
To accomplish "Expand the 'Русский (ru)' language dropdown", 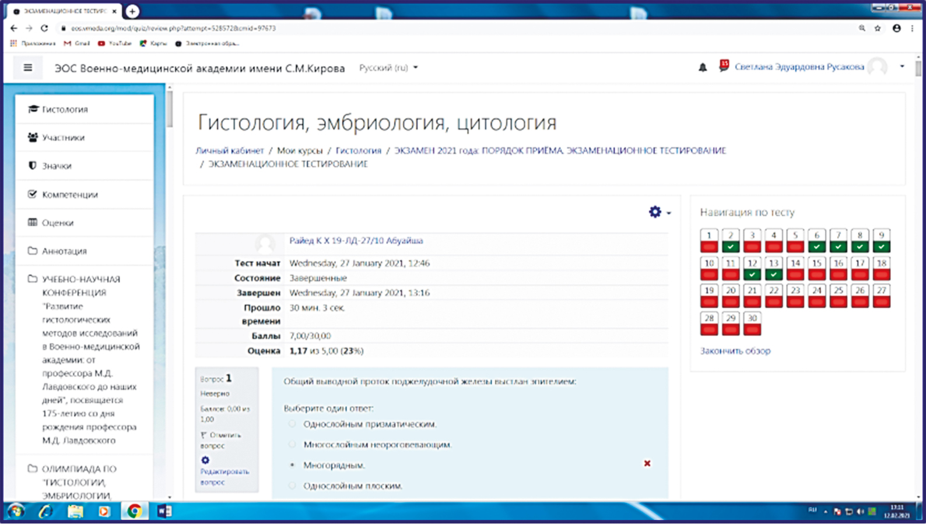I will [388, 68].
